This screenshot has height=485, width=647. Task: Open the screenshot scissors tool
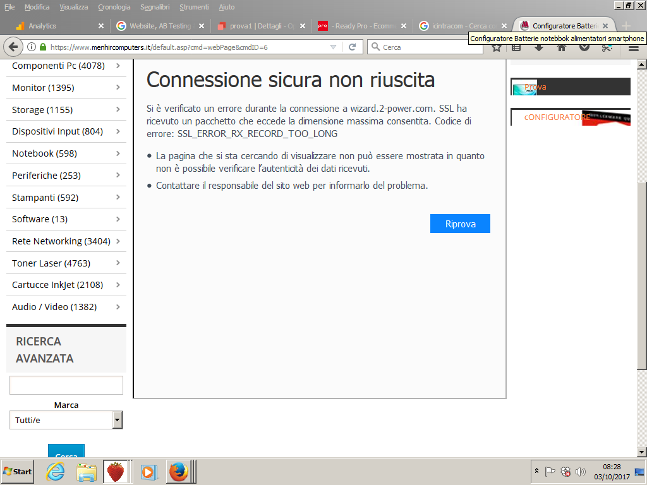pyautogui.click(x=607, y=48)
